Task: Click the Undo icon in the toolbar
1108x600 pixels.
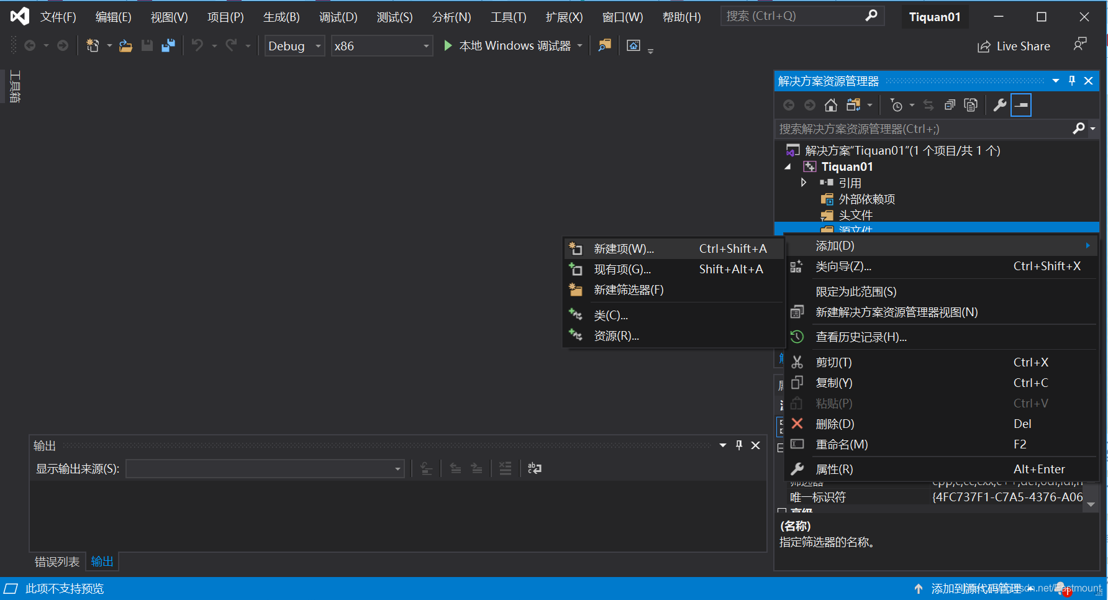Action: tap(198, 45)
